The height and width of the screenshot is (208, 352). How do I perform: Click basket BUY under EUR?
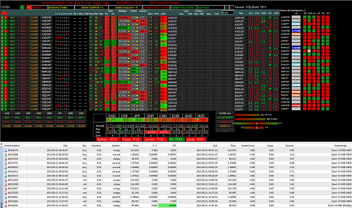tap(39, 117)
